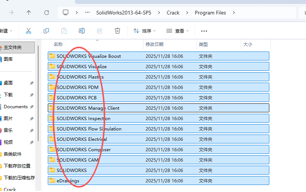Viewport: 306px width, 192px height.
Task: Click the sort direction chevron above 名称 column
Action: [x=97, y=40]
